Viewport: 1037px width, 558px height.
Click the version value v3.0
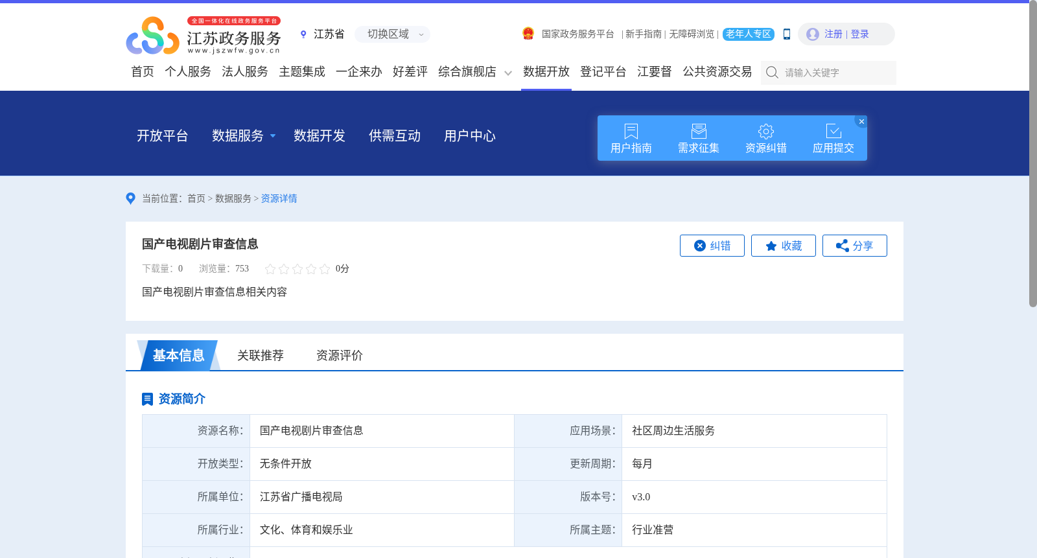(x=641, y=497)
